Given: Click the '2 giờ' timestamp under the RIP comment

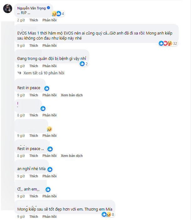Looking at the screenshot, I should pyautogui.click(x=21, y=20).
